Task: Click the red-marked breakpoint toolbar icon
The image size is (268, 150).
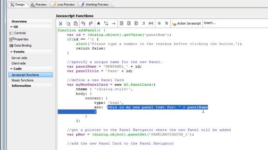Action: (x=151, y=23)
